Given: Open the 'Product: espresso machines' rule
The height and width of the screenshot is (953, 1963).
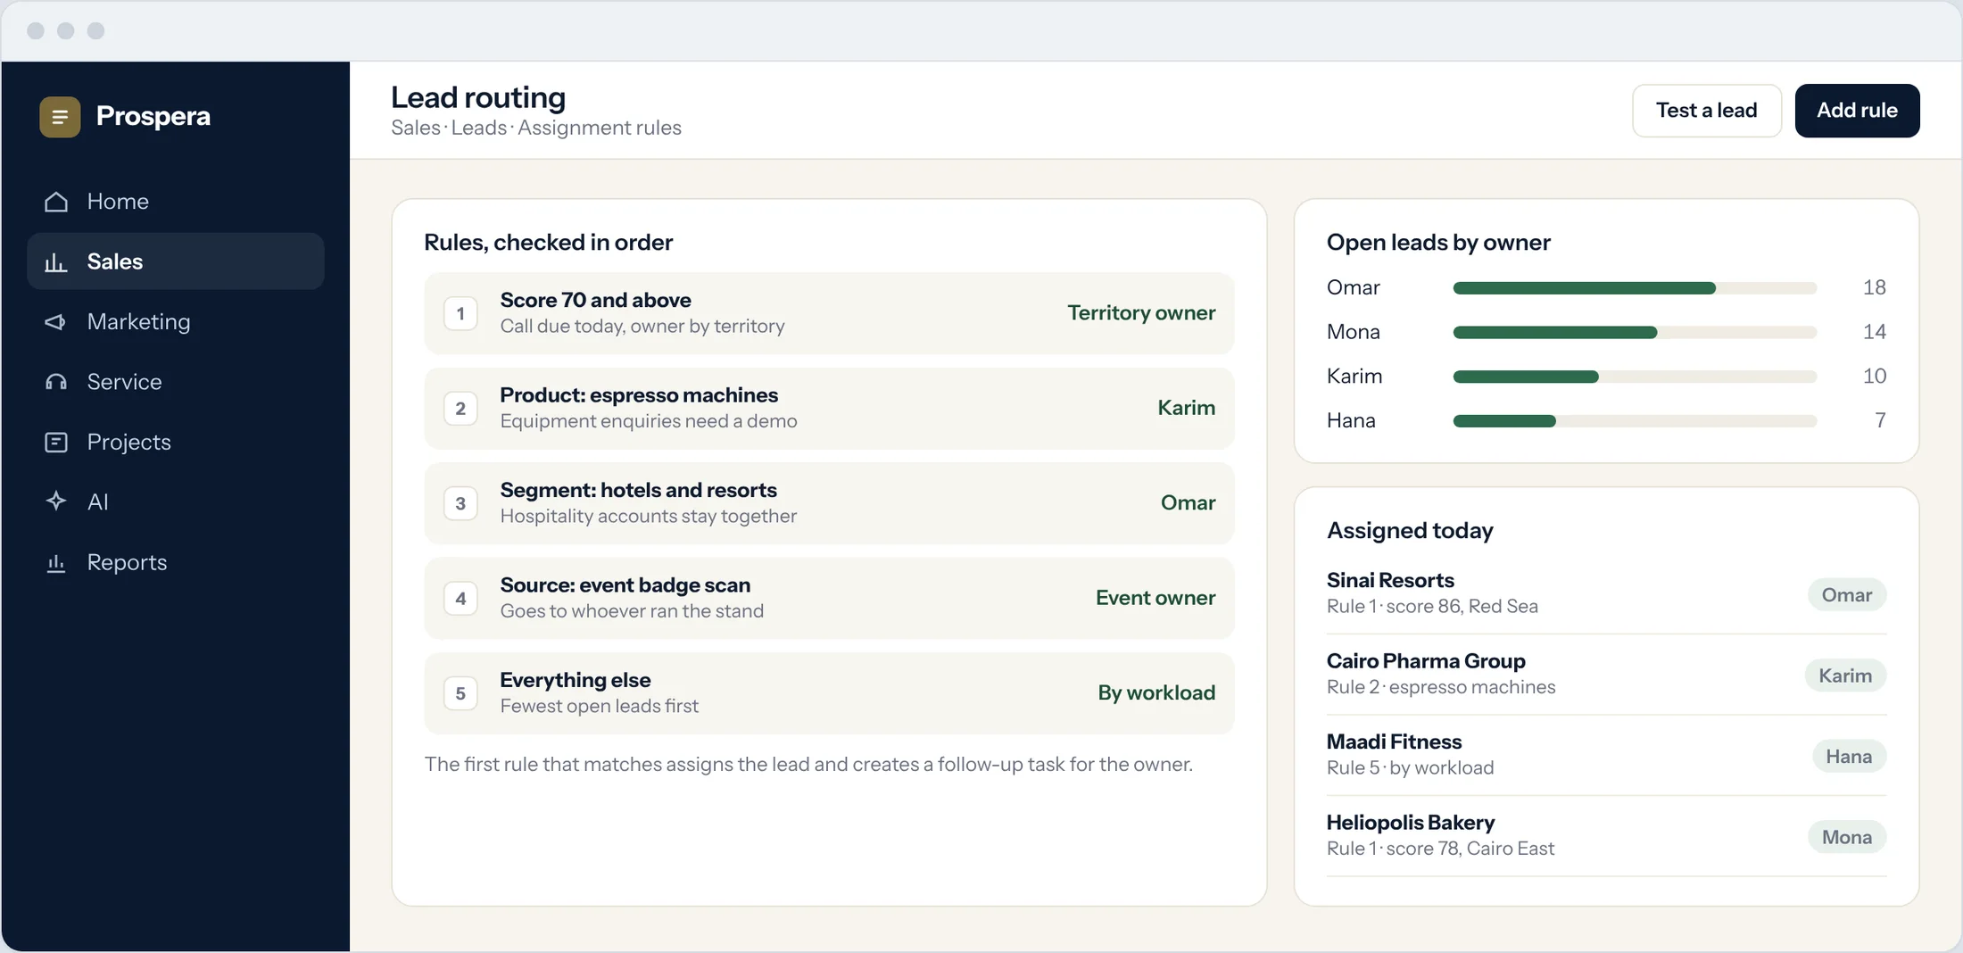Looking at the screenshot, I should 829,409.
